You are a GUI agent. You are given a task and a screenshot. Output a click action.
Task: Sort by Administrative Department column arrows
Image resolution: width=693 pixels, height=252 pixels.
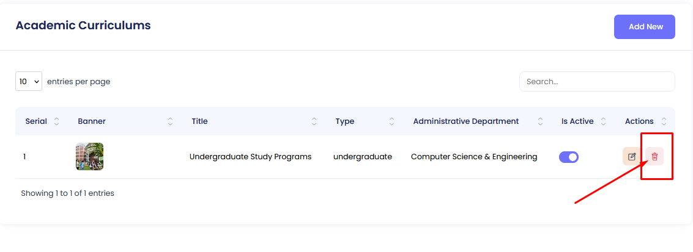[540, 121]
